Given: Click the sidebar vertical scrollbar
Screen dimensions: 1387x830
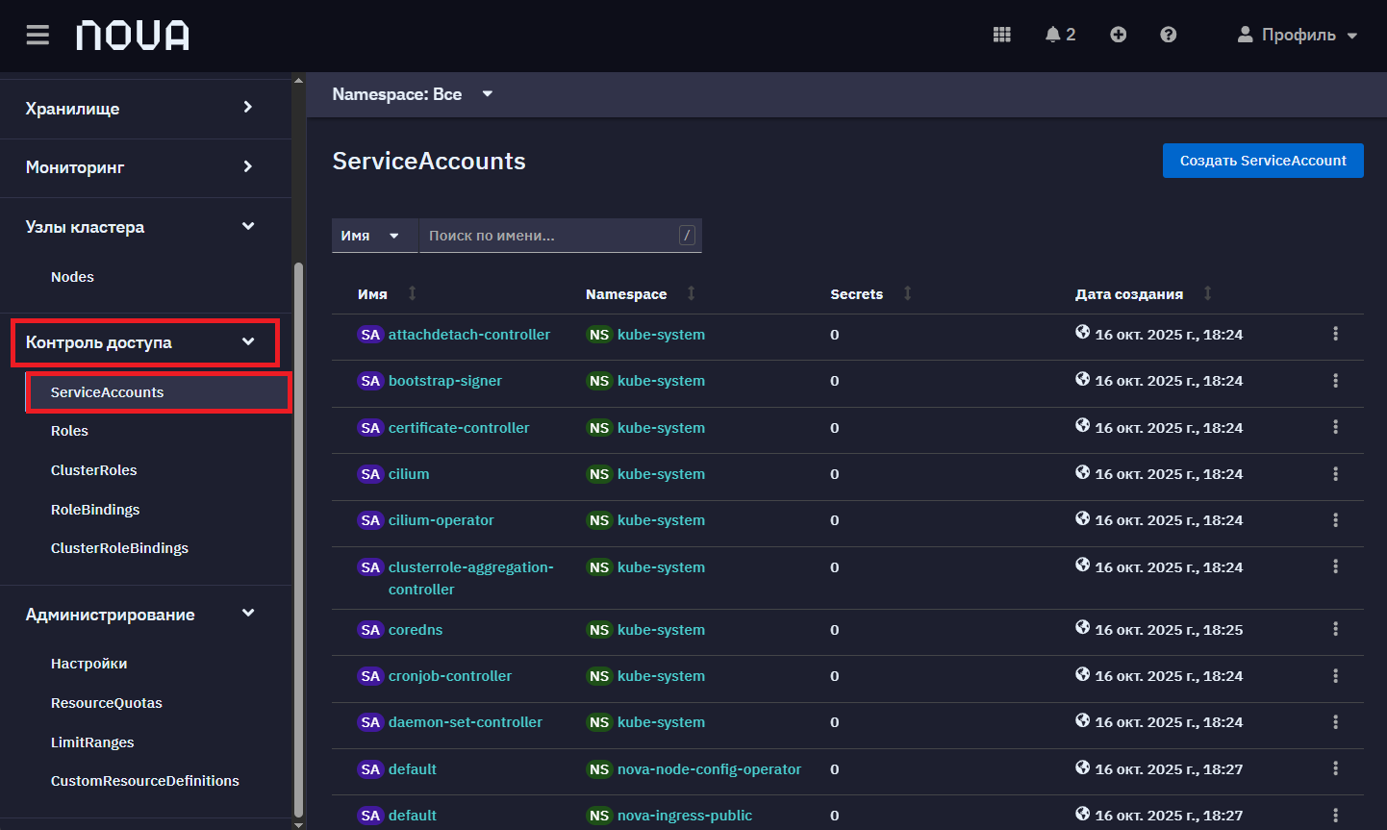Looking at the screenshot, I should [x=298, y=539].
